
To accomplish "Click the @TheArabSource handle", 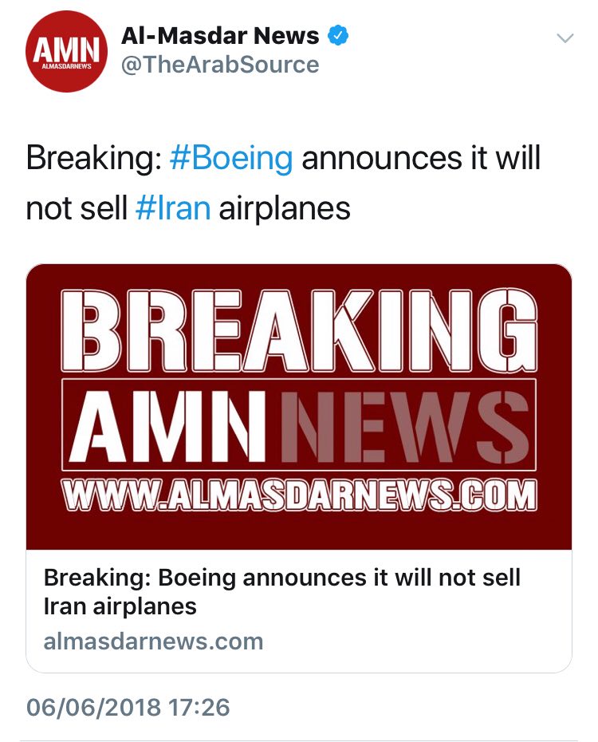I will click(x=220, y=65).
